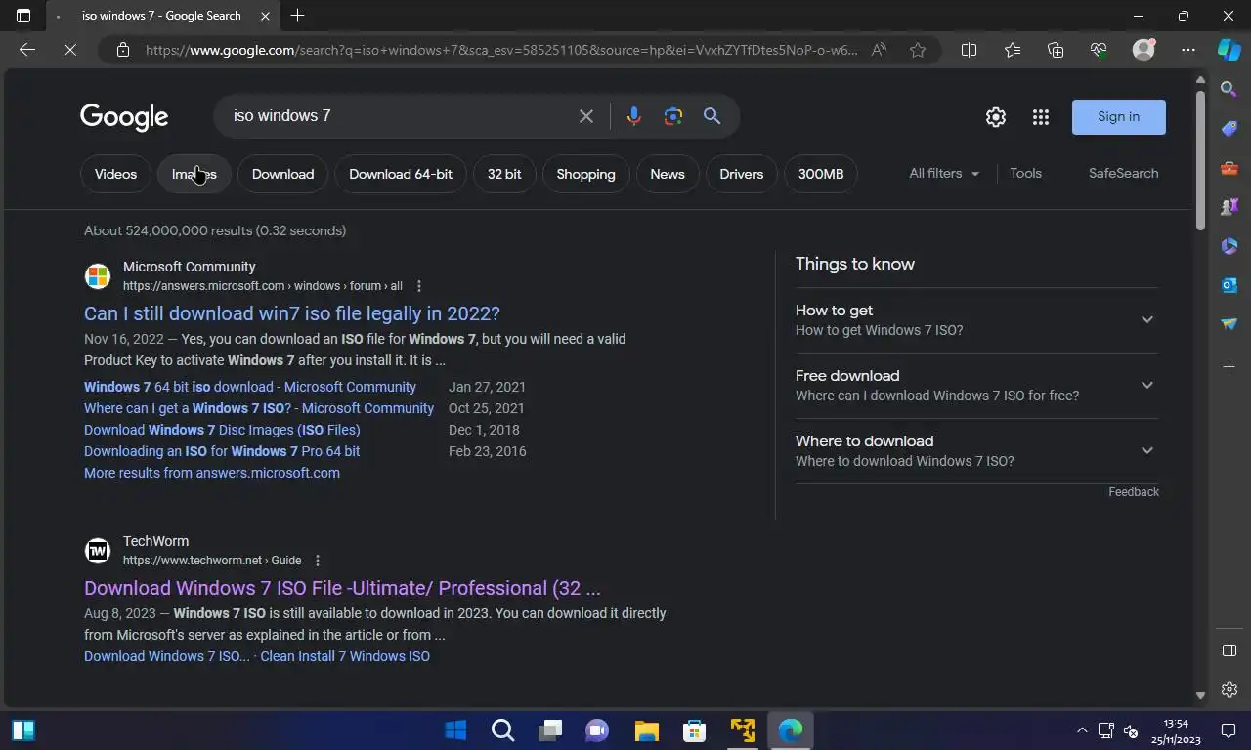
Task: Open the Edge profile avatar
Action: tap(1143, 50)
